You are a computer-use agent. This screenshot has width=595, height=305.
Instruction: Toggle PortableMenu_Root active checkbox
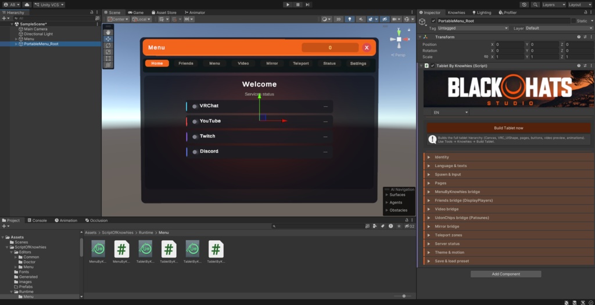pos(433,21)
